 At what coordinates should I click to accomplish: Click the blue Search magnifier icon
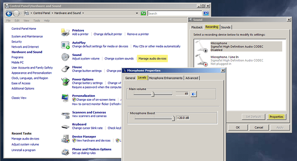click(x=206, y=13)
